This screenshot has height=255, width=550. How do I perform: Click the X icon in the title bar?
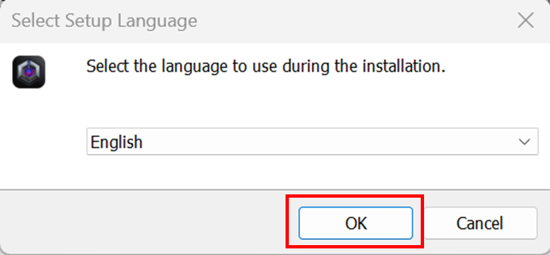coord(526,20)
